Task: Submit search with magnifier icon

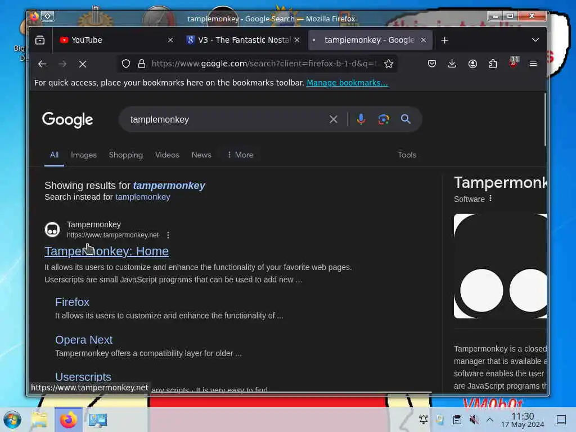Action: (x=406, y=119)
